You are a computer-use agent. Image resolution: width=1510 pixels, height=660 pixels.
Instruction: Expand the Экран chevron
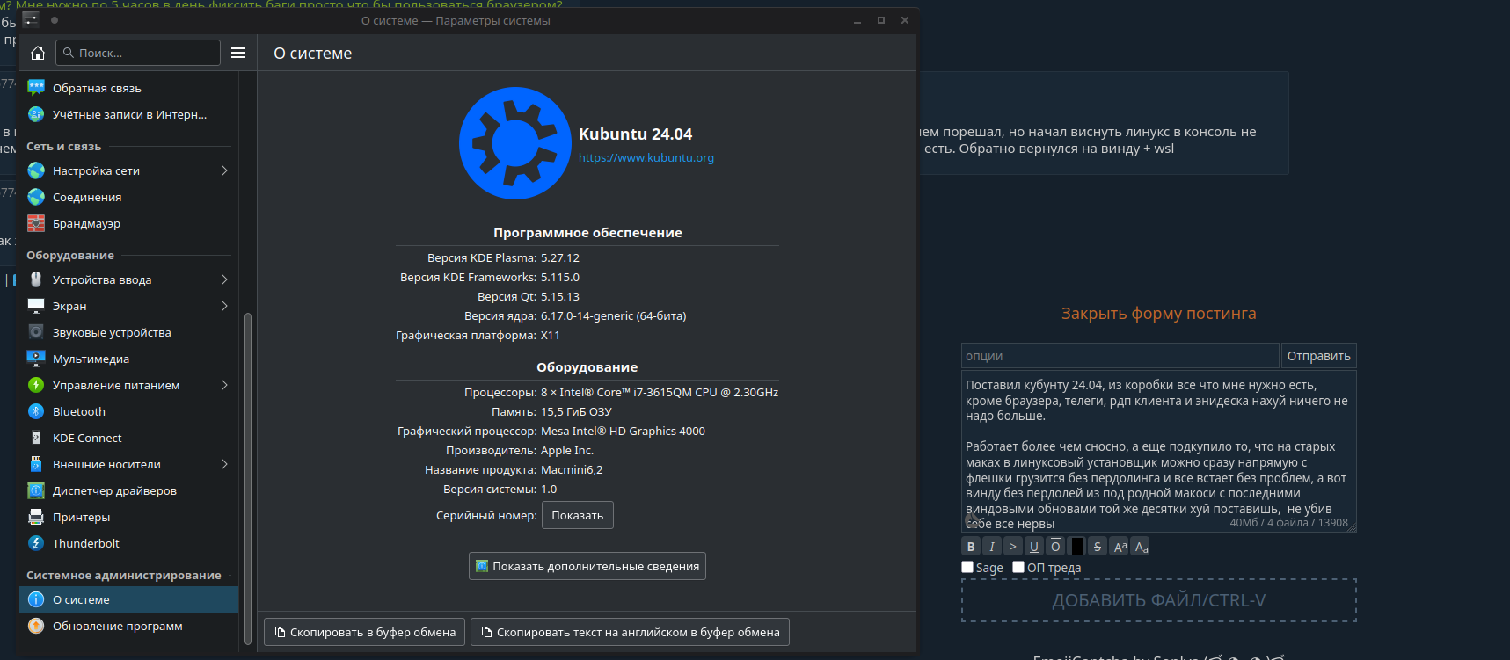[x=224, y=306]
